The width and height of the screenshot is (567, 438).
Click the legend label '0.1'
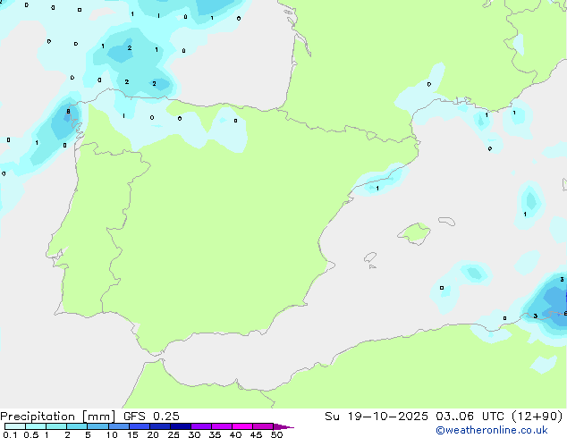click(x=10, y=434)
